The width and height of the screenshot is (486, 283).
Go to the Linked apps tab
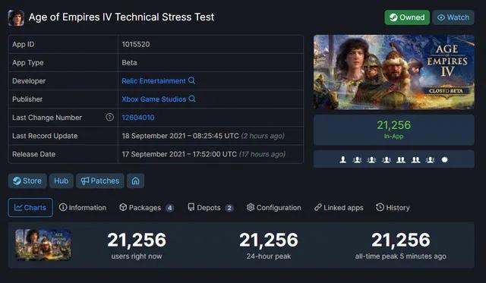[339, 207]
